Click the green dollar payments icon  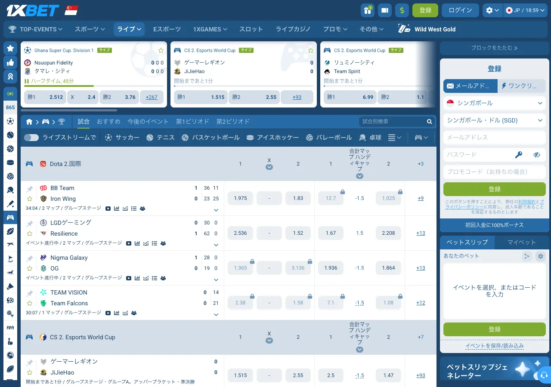(x=402, y=10)
